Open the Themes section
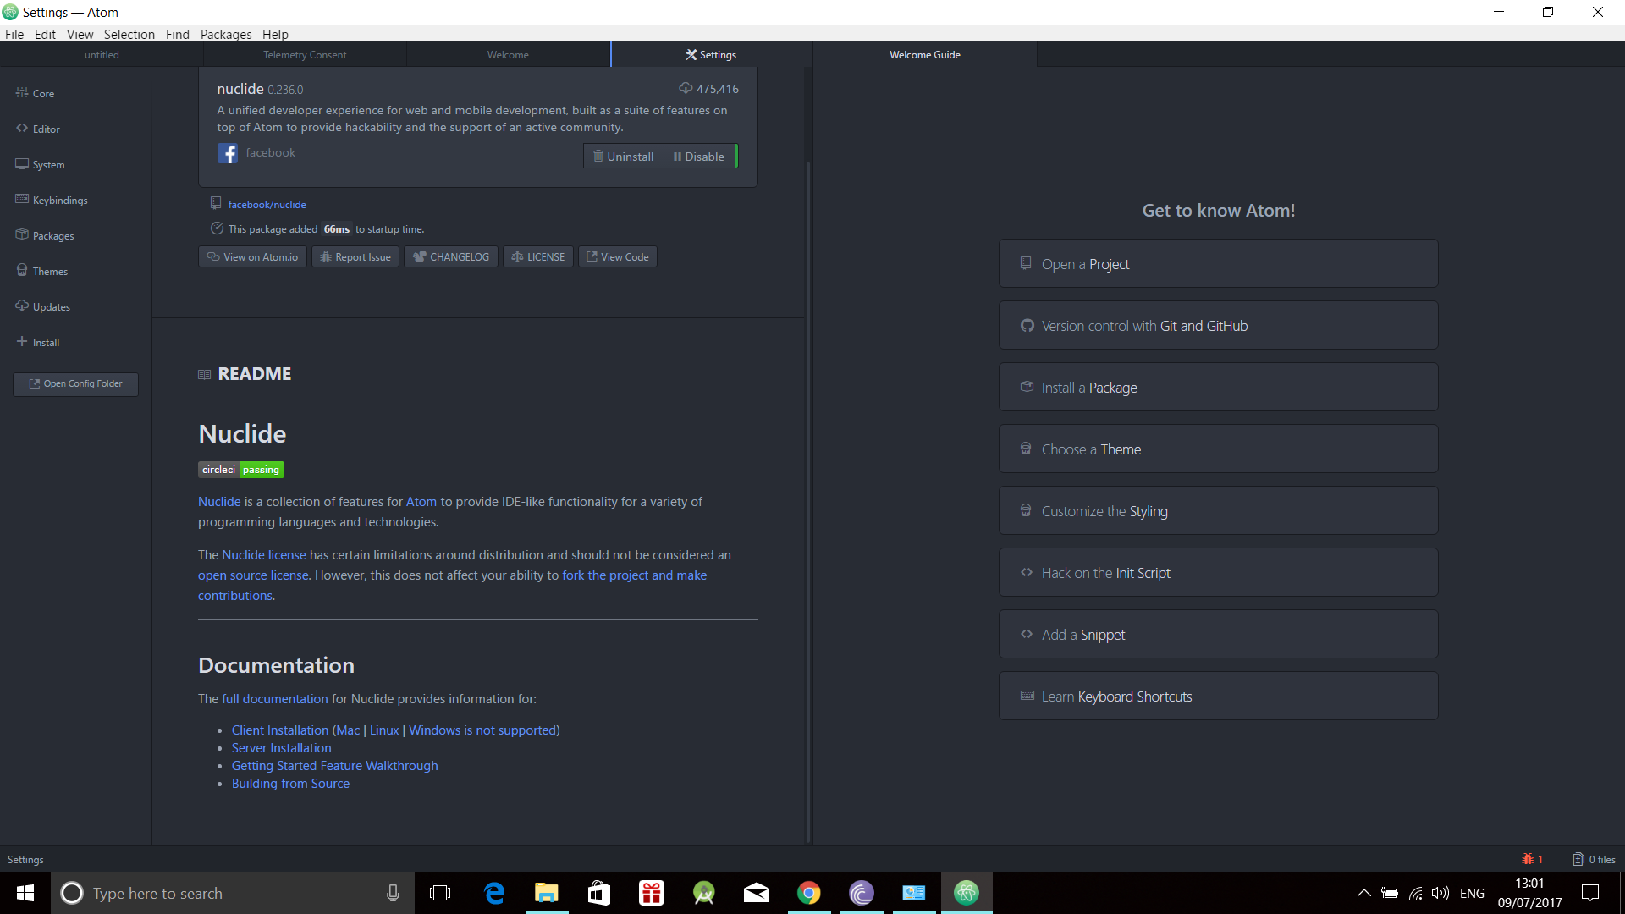Viewport: 1625px width, 914px height. pos(49,270)
